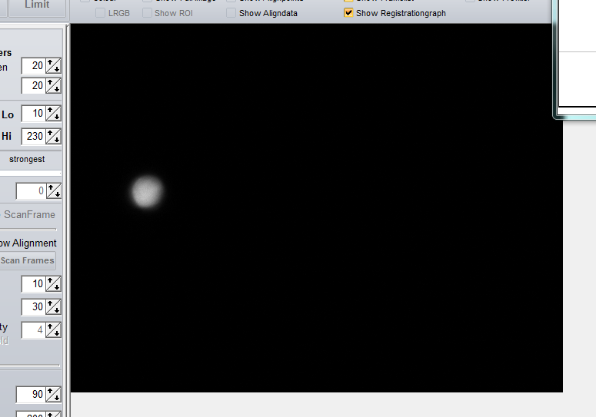Click the Scan Frames button
This screenshot has width=596, height=417.
pos(28,260)
